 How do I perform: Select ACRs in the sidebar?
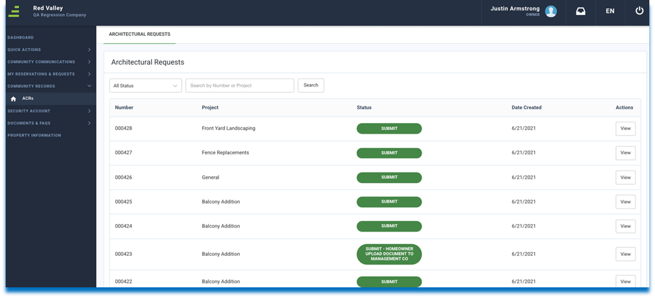(x=28, y=98)
